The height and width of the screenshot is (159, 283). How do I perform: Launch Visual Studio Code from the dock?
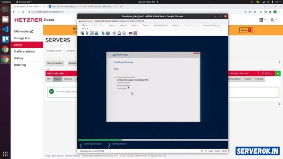coord(5,29)
